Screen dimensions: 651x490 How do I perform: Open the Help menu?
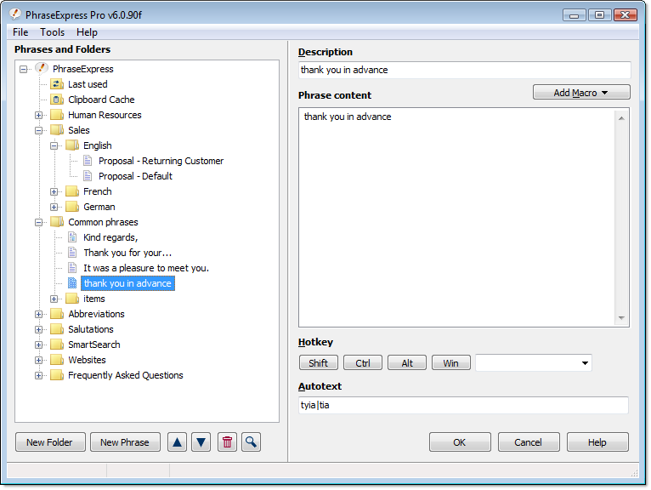click(x=87, y=32)
